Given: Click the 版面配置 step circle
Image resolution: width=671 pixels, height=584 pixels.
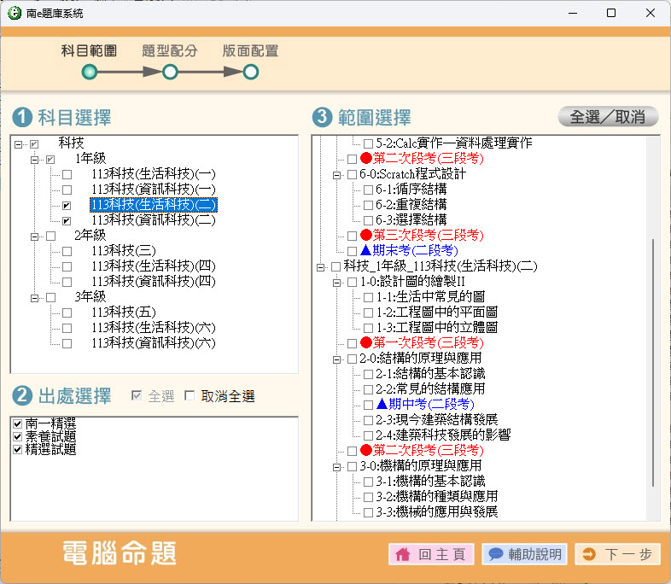Looking at the screenshot, I should [251, 72].
